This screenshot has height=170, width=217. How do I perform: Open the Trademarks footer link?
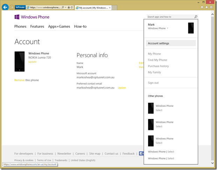point(61,160)
